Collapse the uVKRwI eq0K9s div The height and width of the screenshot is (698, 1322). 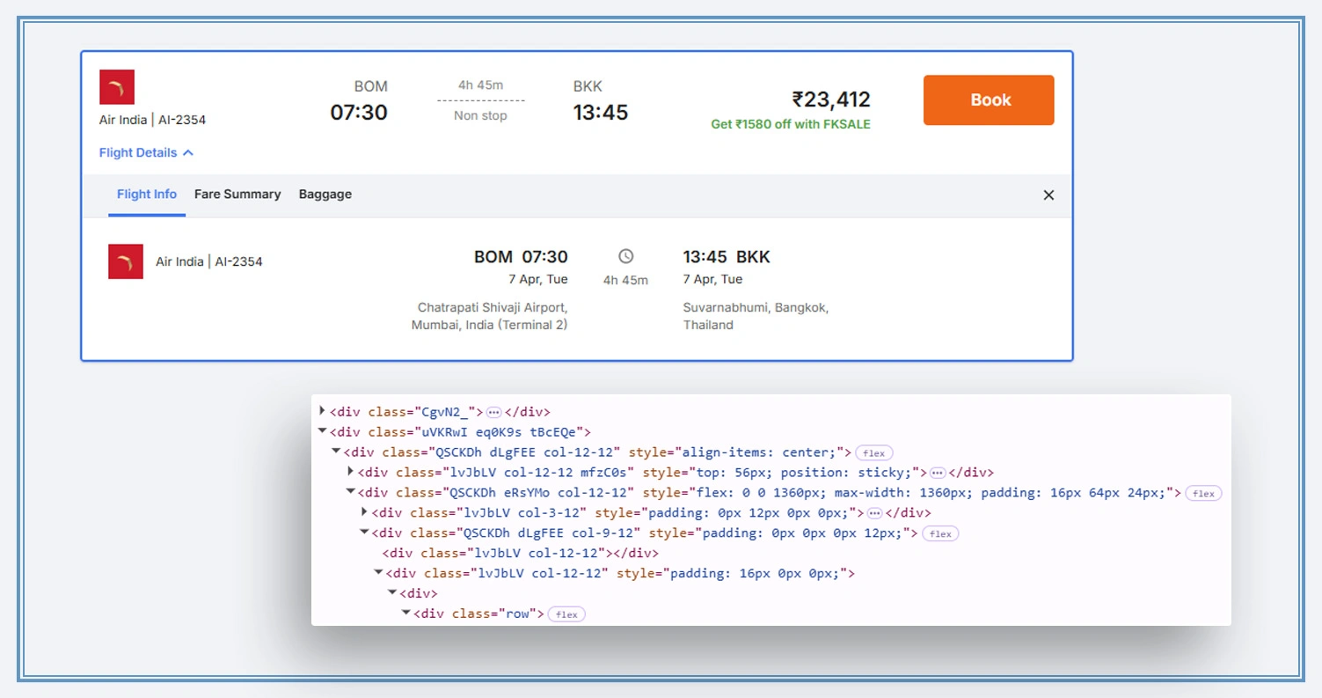tap(322, 431)
